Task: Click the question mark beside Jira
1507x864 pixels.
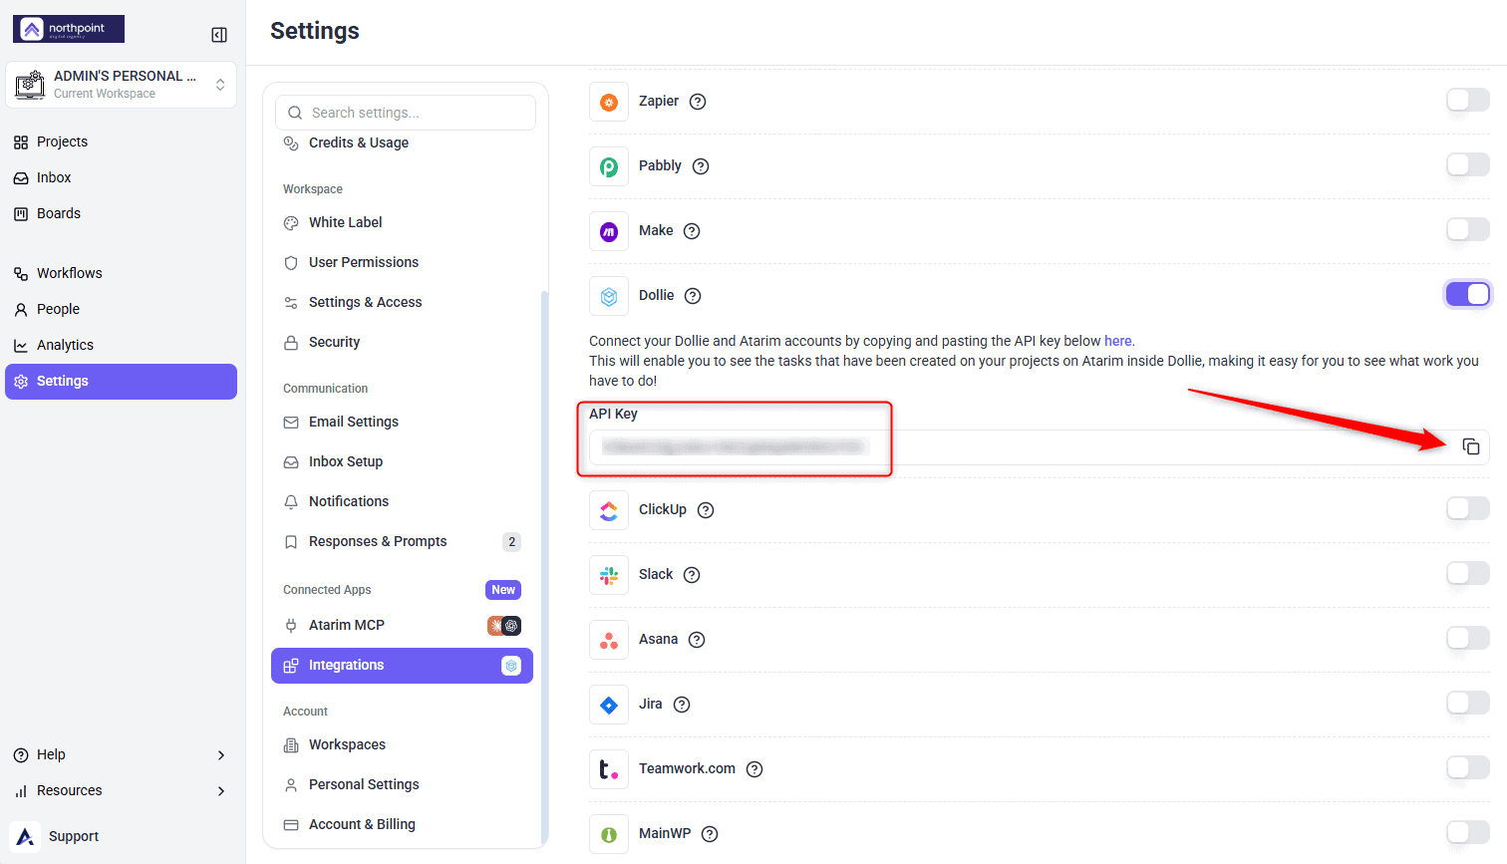Action: pos(682,705)
